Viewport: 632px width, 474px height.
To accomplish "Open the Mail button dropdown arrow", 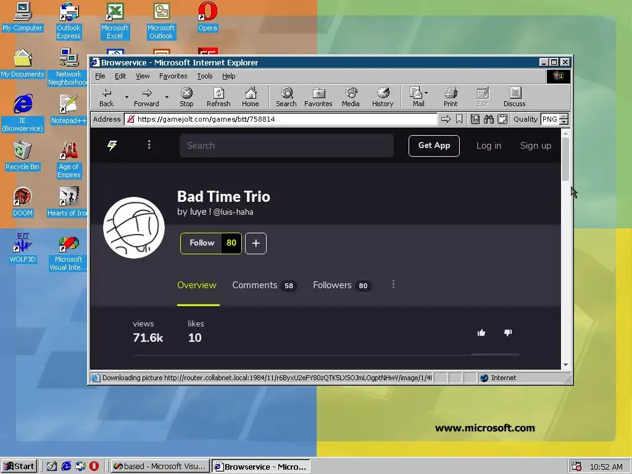I will tap(426, 93).
